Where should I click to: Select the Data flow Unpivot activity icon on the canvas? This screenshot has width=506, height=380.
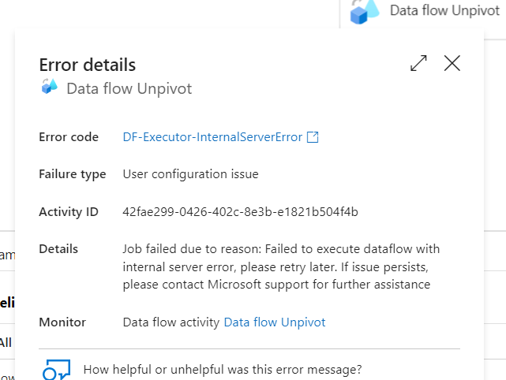tap(364, 13)
